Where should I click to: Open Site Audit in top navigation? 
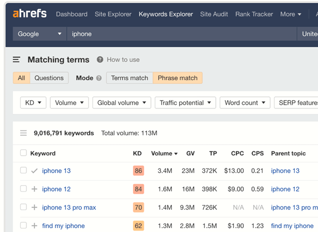(x=214, y=14)
